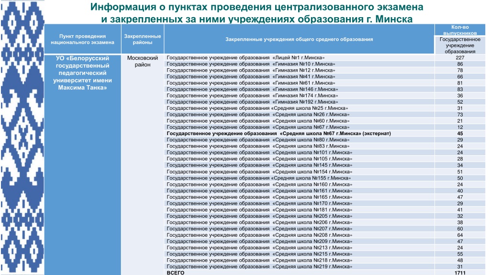Image resolution: width=490 pixels, height=275 pixels.
Task: Click the «Государственное учреждение образования» subheader cell
Action: pos(460,45)
